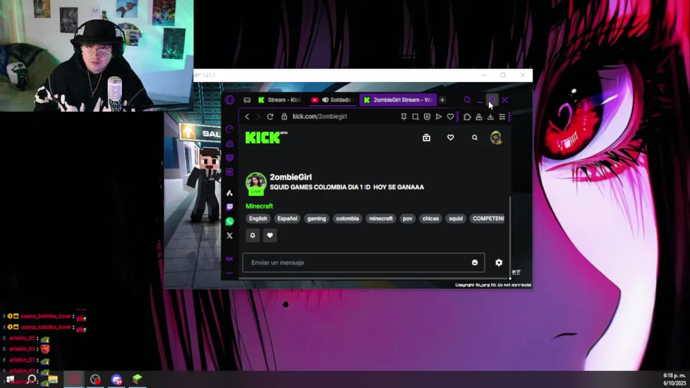Screen dimensions: 690x388
Task: Open OBS Studio from the taskbar
Action: [95, 379]
